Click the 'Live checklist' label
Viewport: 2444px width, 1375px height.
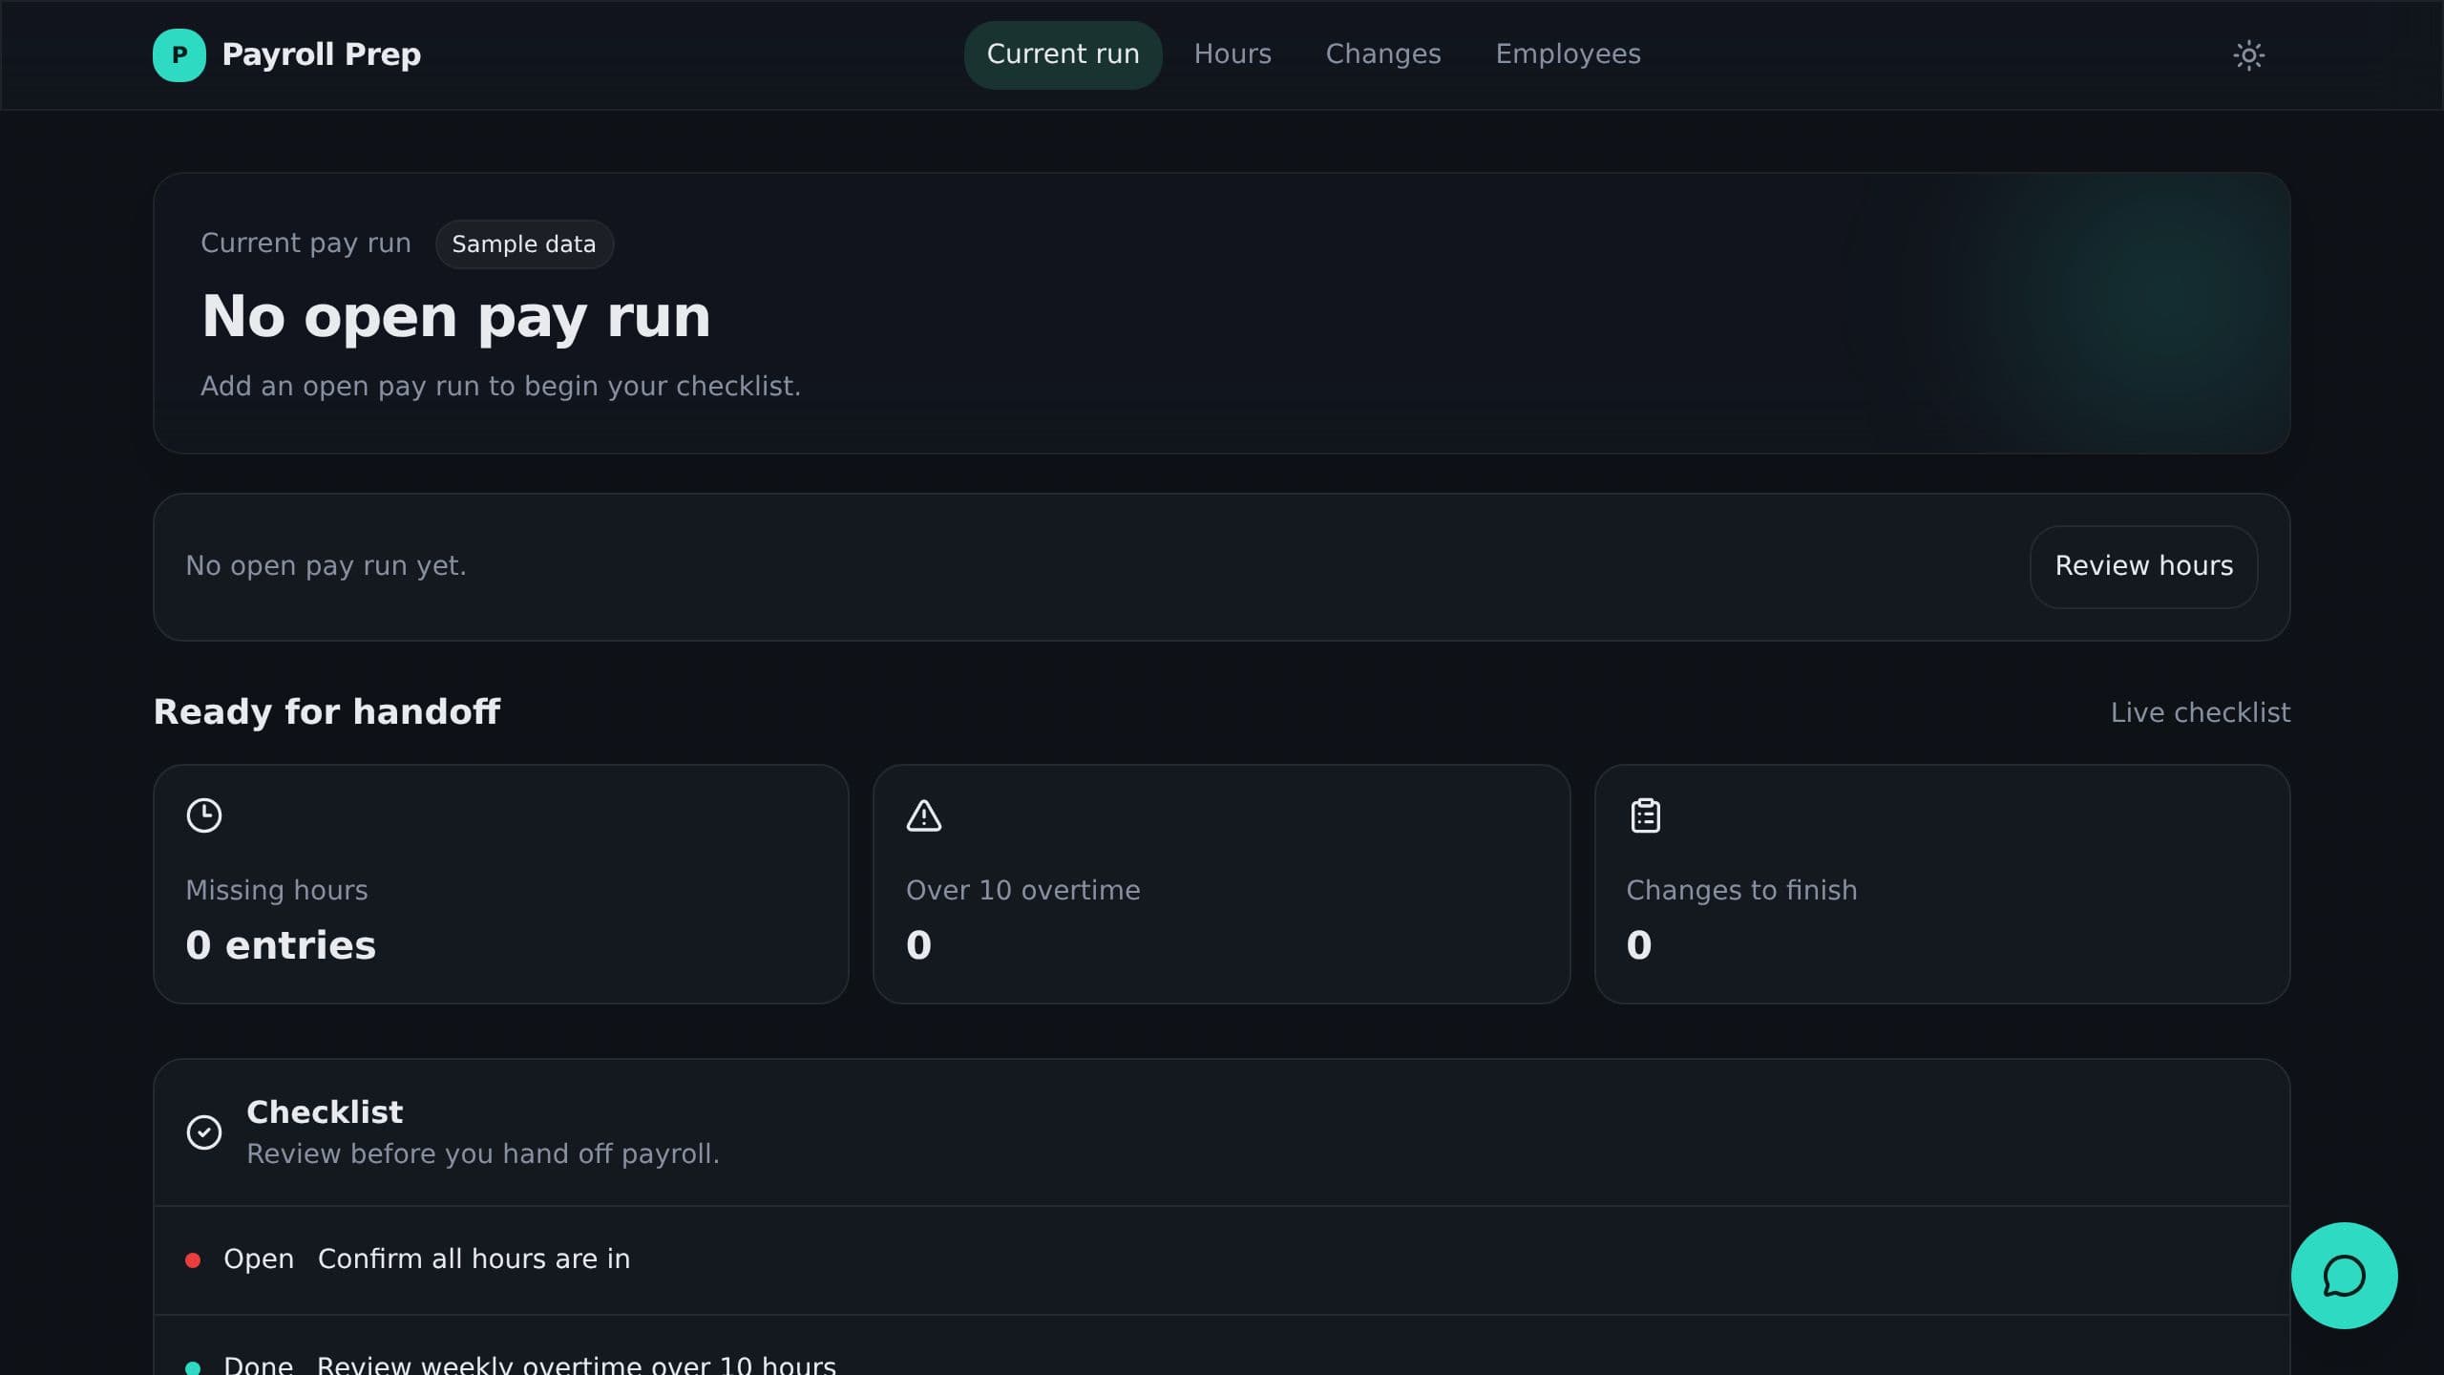coord(2200,712)
